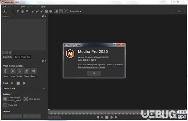Toggle Trans track motion option
This screenshot has height=121, width=188.
click(6, 71)
